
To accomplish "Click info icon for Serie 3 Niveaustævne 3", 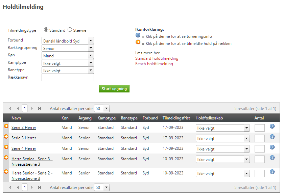I will point(272,158).
